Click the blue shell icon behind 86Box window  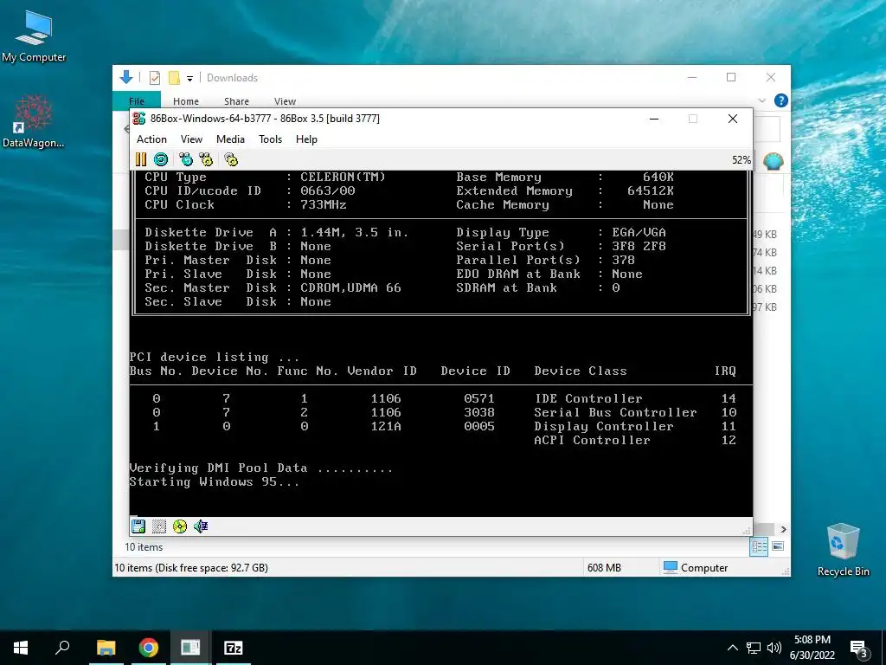773,162
